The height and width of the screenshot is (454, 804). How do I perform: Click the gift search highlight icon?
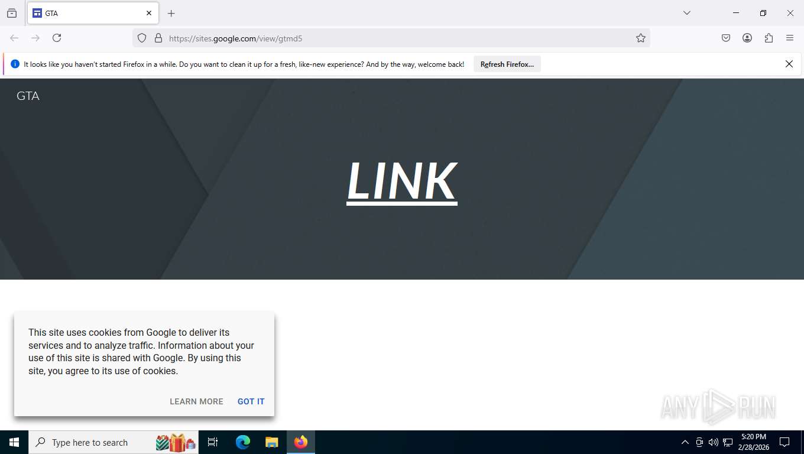(176, 442)
